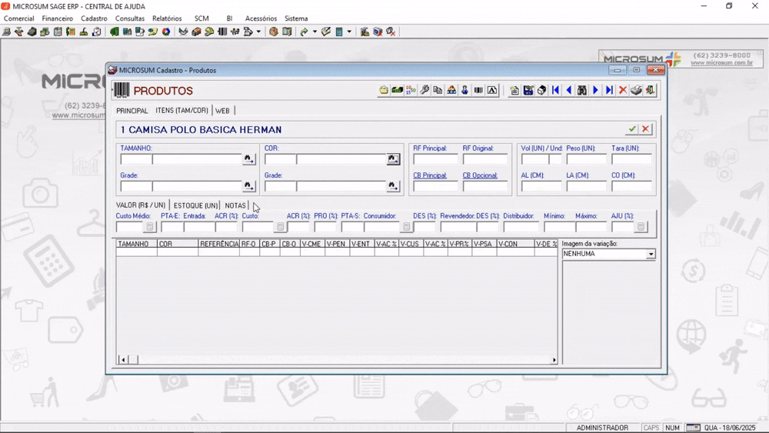
Task: Open COR lookup search button
Action: pos(393,159)
